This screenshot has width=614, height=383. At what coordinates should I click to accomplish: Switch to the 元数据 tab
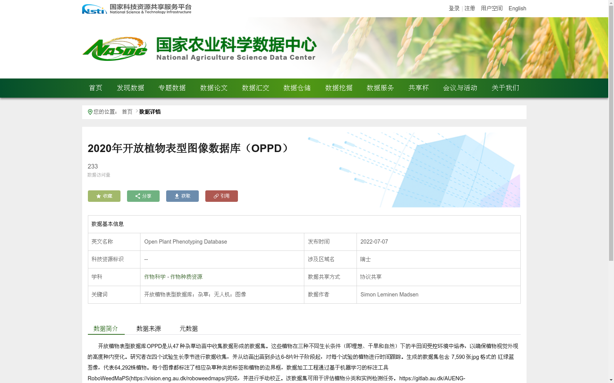click(189, 329)
